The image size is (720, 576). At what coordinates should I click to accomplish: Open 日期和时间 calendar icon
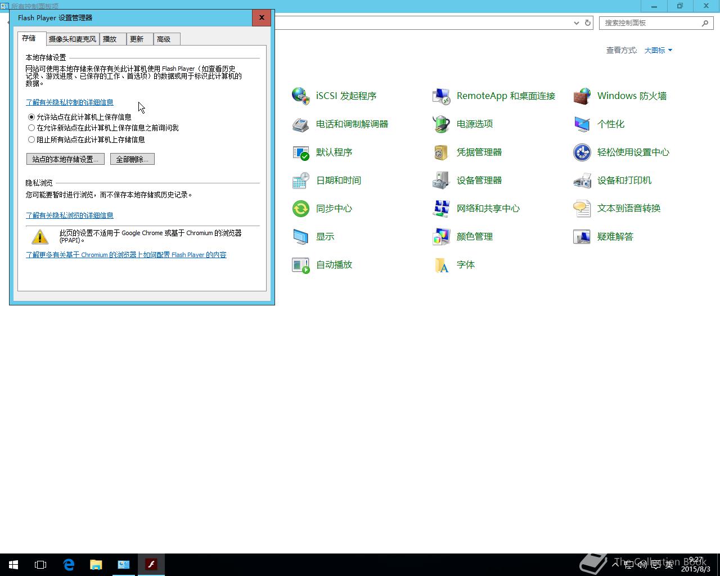pos(301,180)
